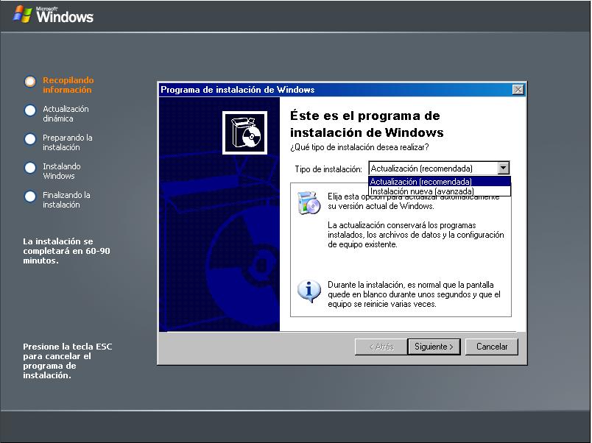Image resolution: width=592 pixels, height=443 pixels.
Task: Click the text 'Recopilando información'
Action: [x=68, y=85]
